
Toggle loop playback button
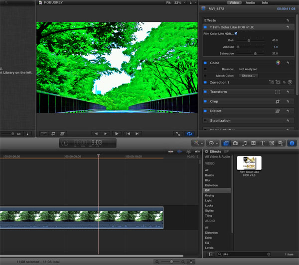[x=189, y=134]
